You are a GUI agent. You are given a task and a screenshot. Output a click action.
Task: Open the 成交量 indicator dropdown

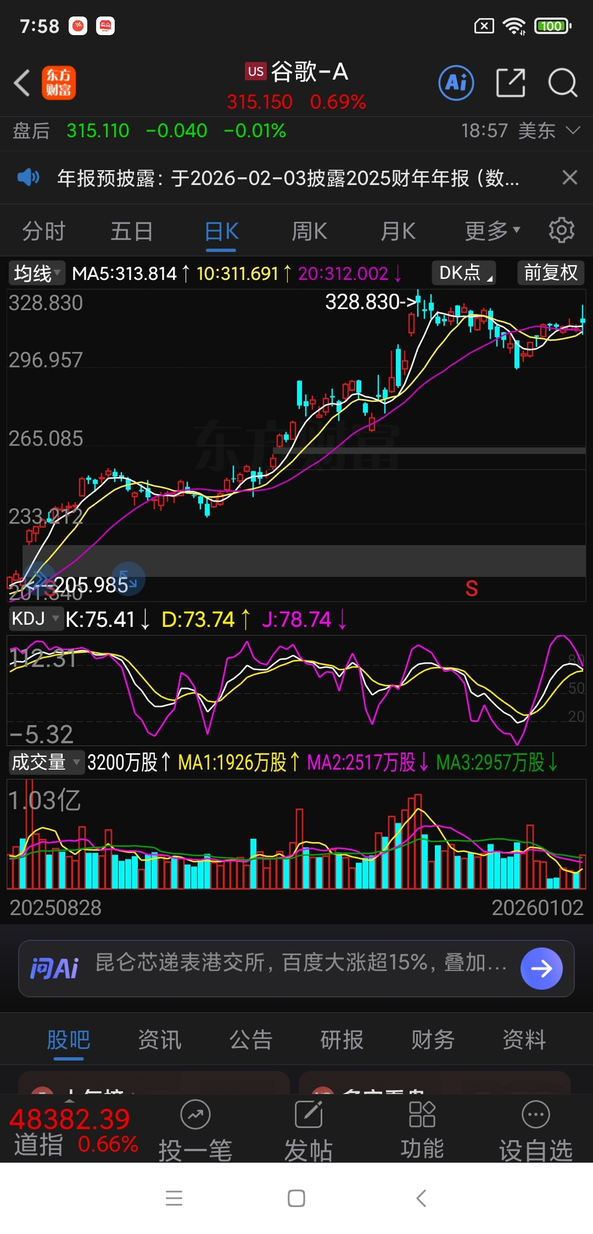coord(46,762)
